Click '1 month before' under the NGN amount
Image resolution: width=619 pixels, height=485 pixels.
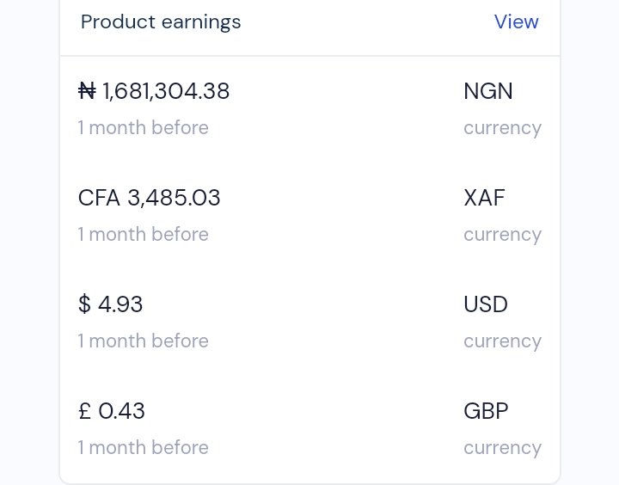[144, 127]
